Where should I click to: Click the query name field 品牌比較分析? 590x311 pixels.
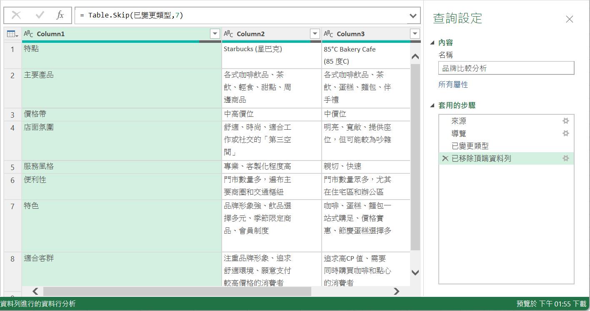click(506, 68)
